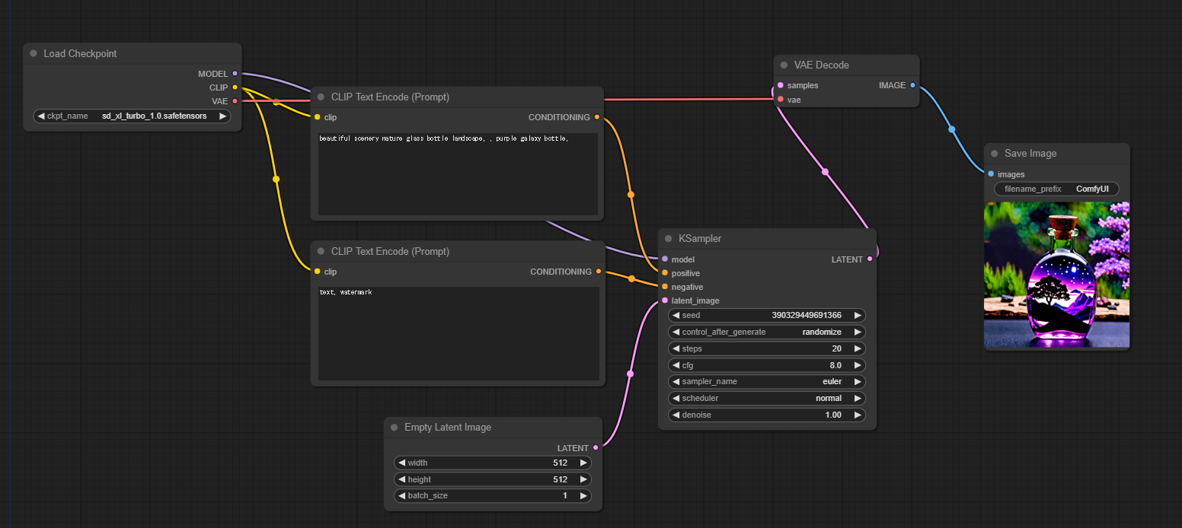Viewport: 1182px width, 528px height.
Task: Collapse the Save Image node using its title dot
Action: click(x=995, y=154)
